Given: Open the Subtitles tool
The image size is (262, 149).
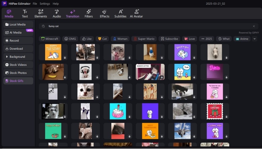Looking at the screenshot, I should (120, 13).
